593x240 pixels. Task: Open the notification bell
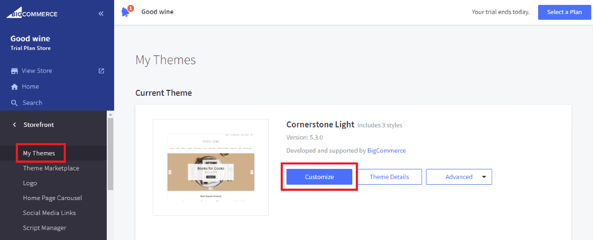click(x=126, y=12)
